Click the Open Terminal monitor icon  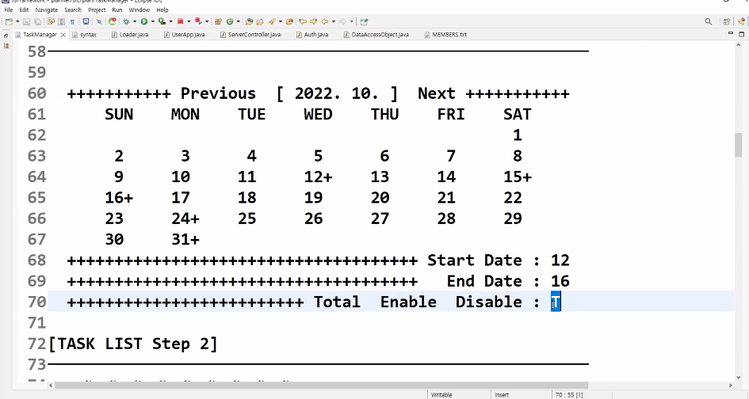pos(86,21)
